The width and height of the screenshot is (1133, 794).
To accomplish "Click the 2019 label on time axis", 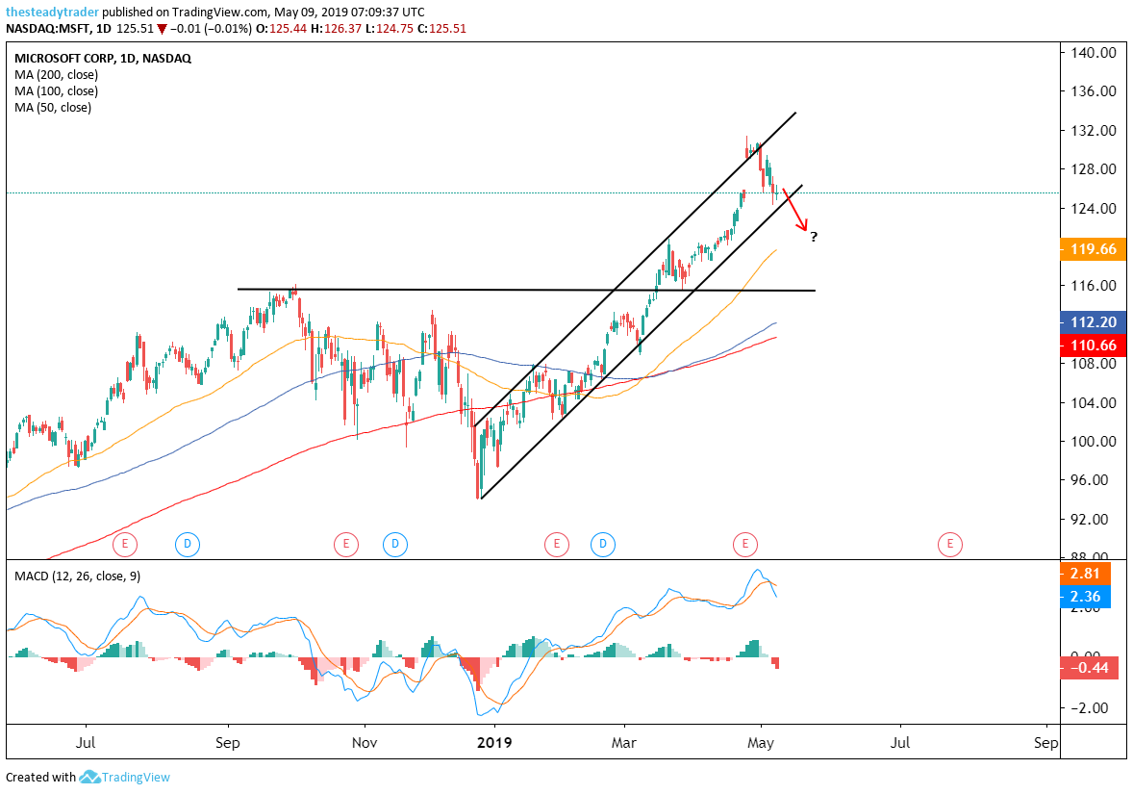I will pyautogui.click(x=494, y=743).
